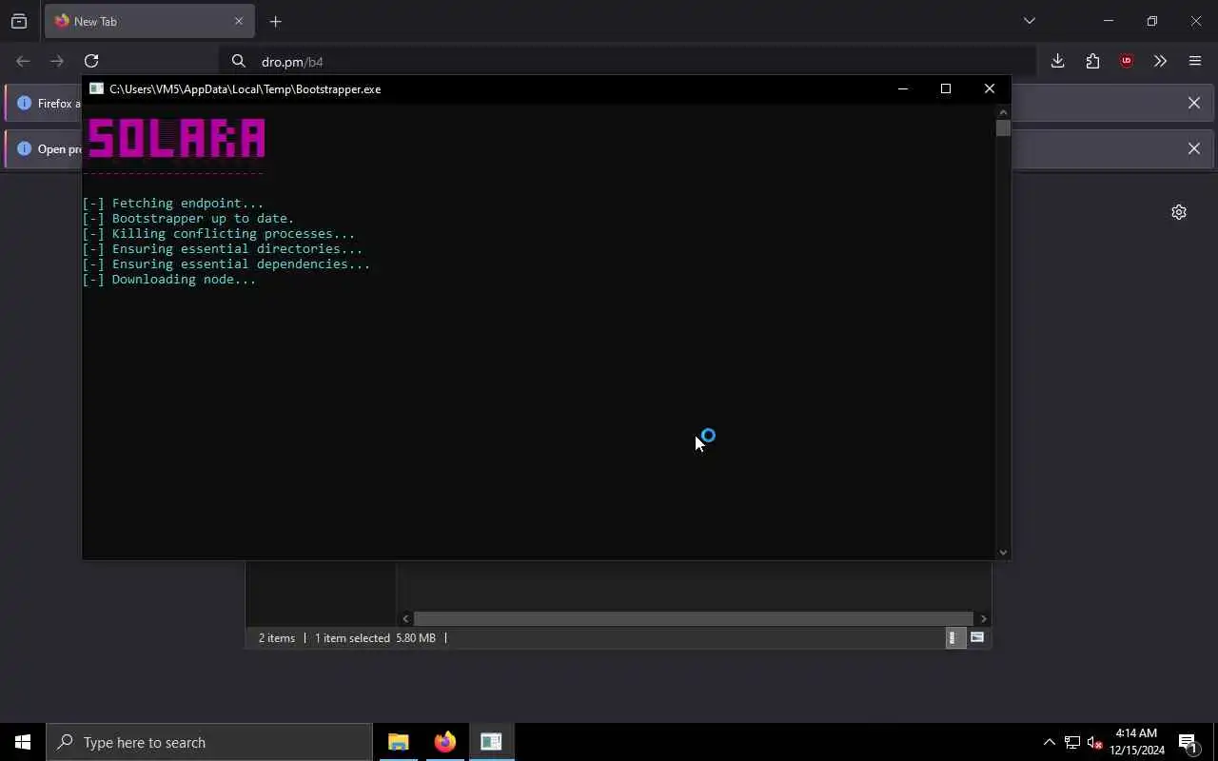Click File Explorer horizontal scrollbar right arrow
The height and width of the screenshot is (761, 1218).
click(983, 618)
